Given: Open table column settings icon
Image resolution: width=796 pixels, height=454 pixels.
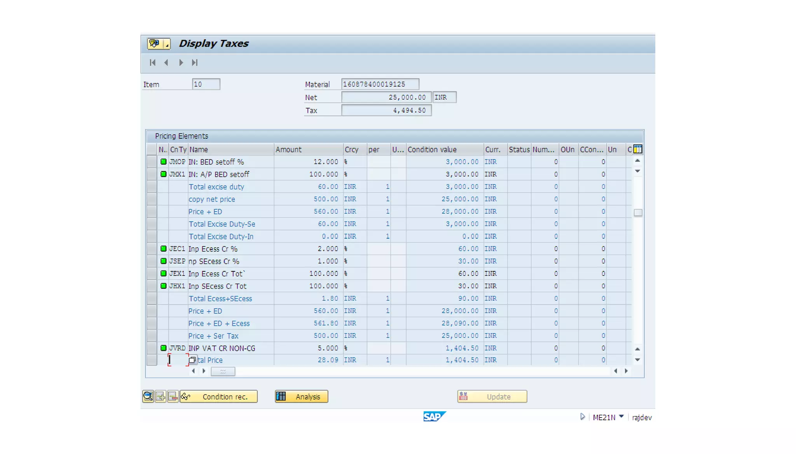Looking at the screenshot, I should click(x=638, y=149).
